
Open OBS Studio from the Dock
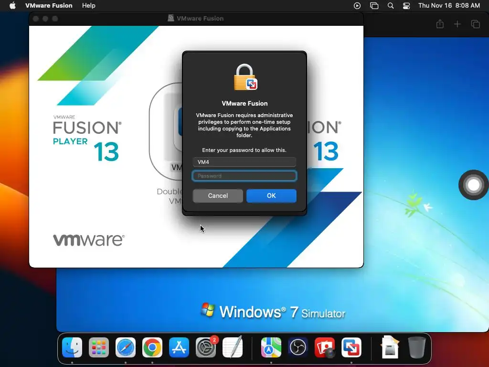tap(298, 347)
